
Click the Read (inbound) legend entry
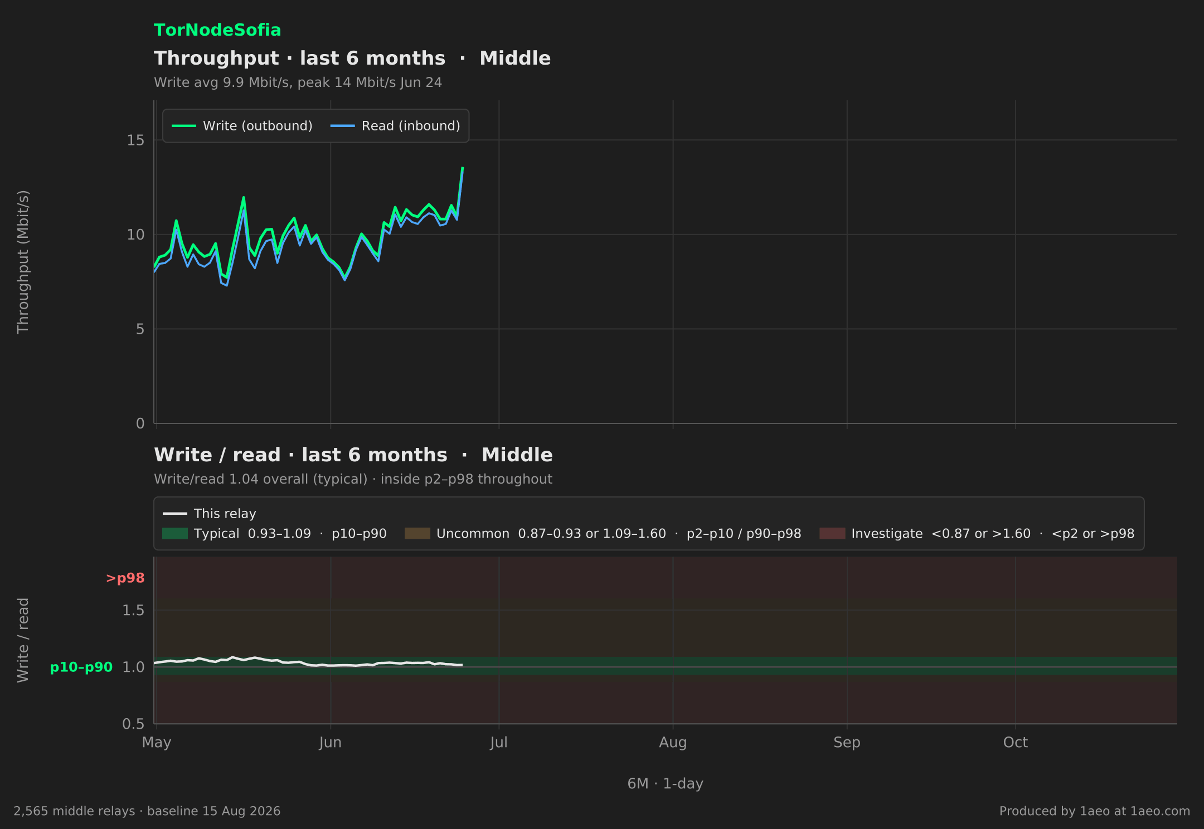pos(395,126)
